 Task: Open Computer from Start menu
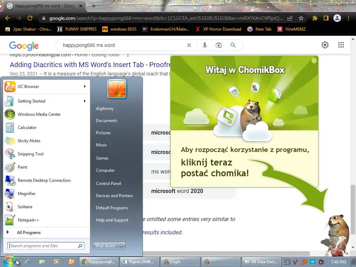[105, 170]
